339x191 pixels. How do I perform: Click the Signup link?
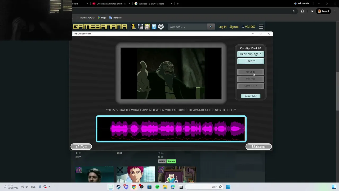pos(234,27)
